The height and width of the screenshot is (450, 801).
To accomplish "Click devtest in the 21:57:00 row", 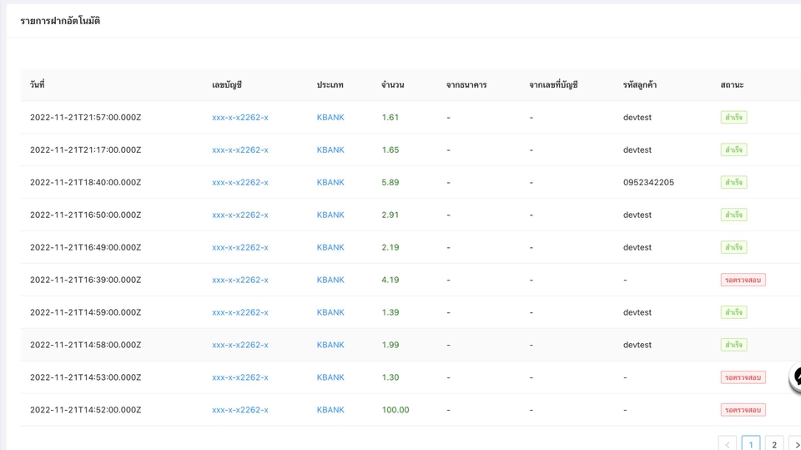I will click(637, 117).
